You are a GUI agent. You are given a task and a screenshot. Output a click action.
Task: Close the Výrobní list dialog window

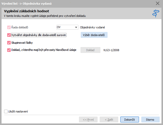click(x=158, y=3)
